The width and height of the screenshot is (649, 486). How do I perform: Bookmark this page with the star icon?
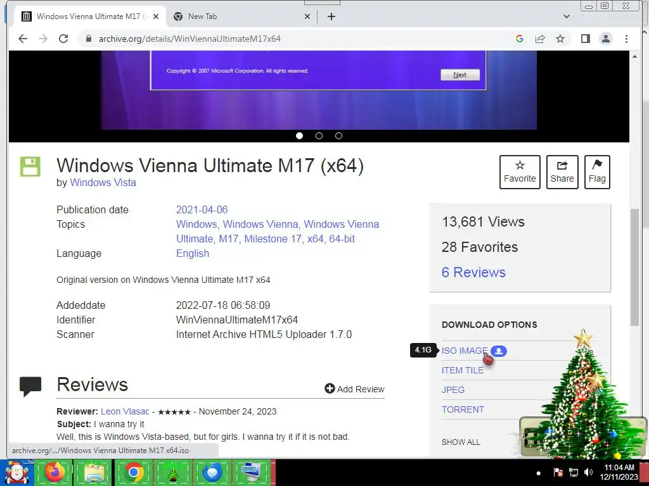[560, 39]
